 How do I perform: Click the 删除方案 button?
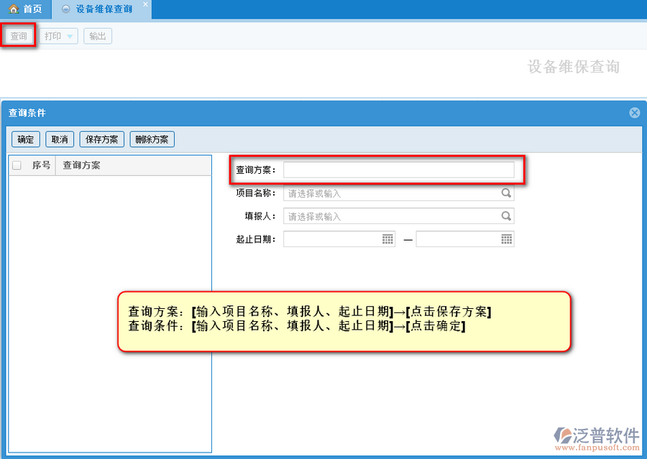click(152, 139)
